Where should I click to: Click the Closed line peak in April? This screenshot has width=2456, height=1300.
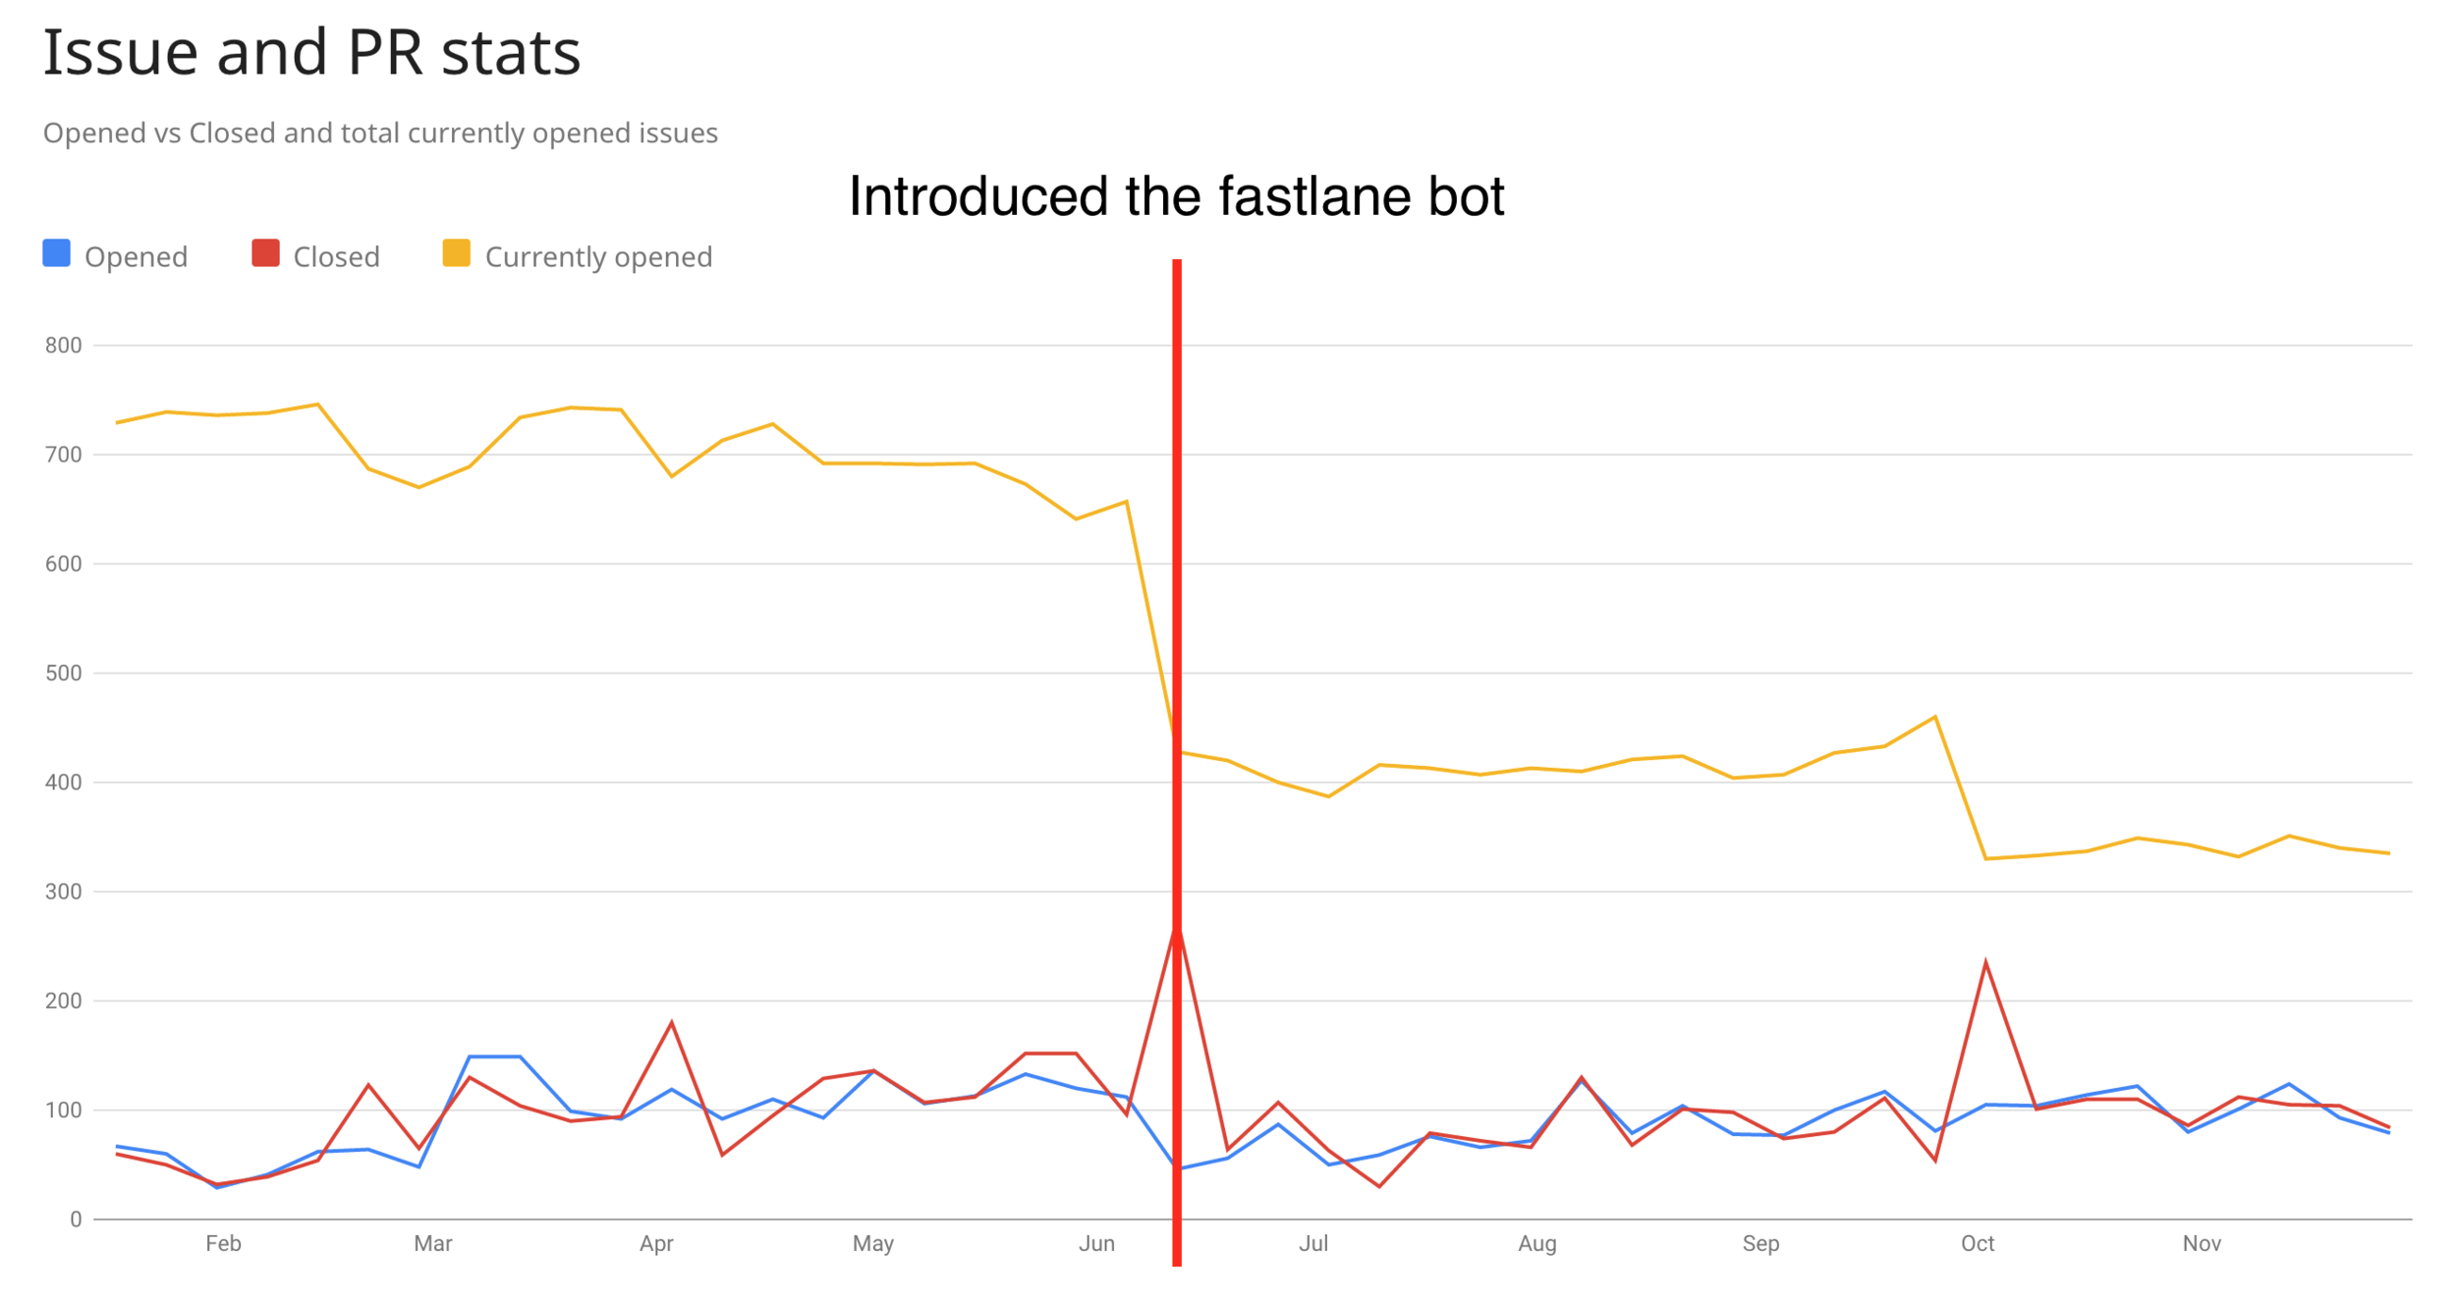671,1022
